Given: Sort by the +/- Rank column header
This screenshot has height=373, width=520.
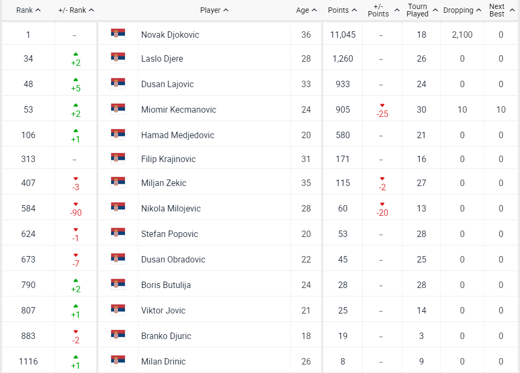Looking at the screenshot, I should (x=76, y=10).
